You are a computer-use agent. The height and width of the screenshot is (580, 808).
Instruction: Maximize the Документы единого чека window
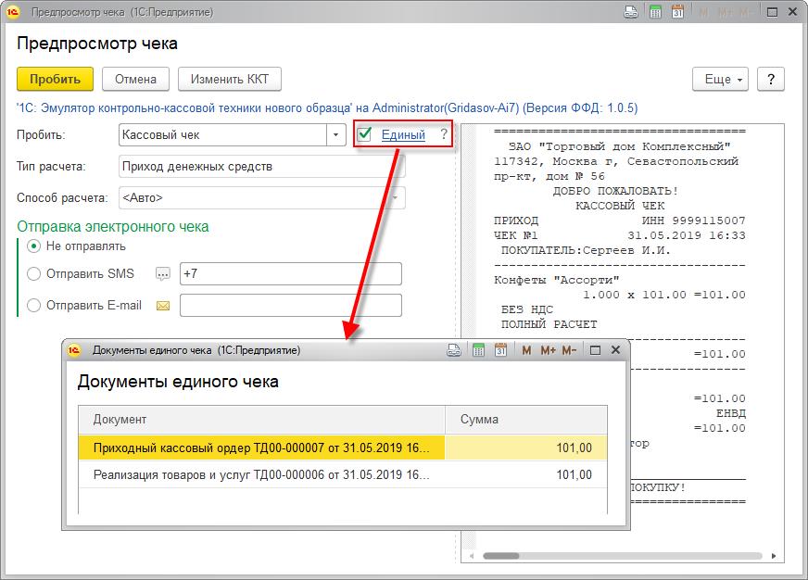[595, 350]
